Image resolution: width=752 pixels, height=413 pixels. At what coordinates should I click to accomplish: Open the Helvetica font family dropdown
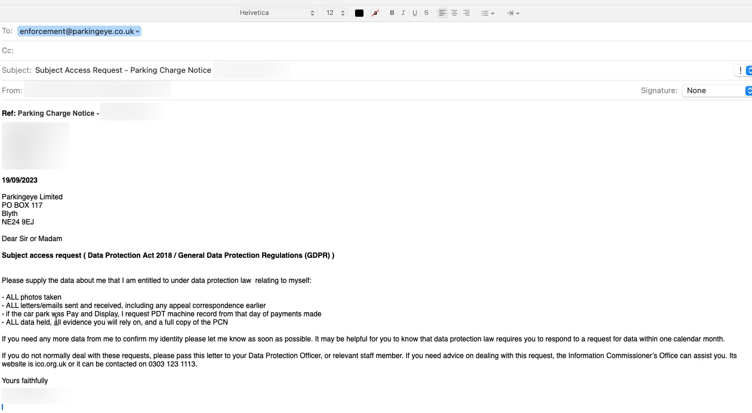277,13
